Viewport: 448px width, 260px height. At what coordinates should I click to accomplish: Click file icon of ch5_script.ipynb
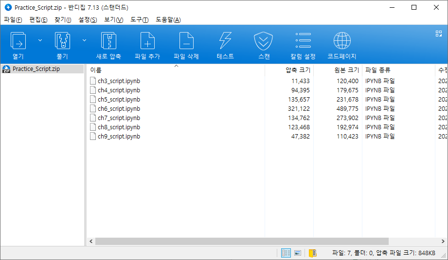click(x=93, y=99)
